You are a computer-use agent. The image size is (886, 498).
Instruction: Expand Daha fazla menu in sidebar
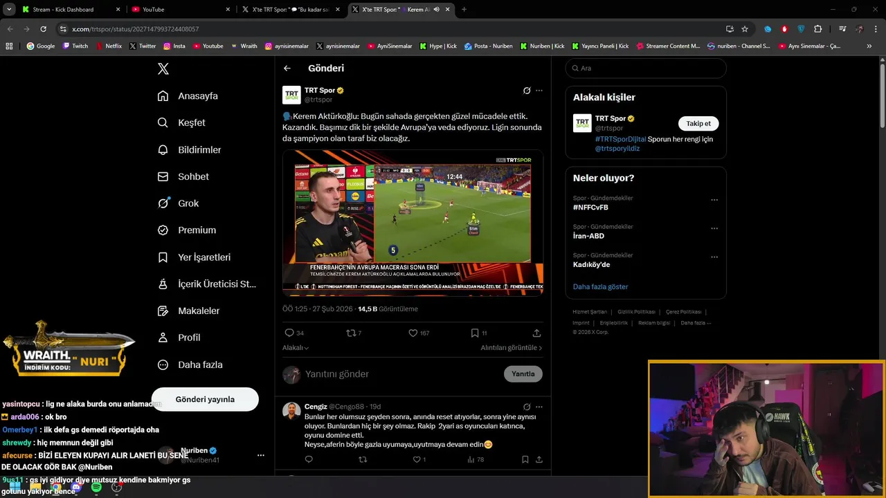190,365
